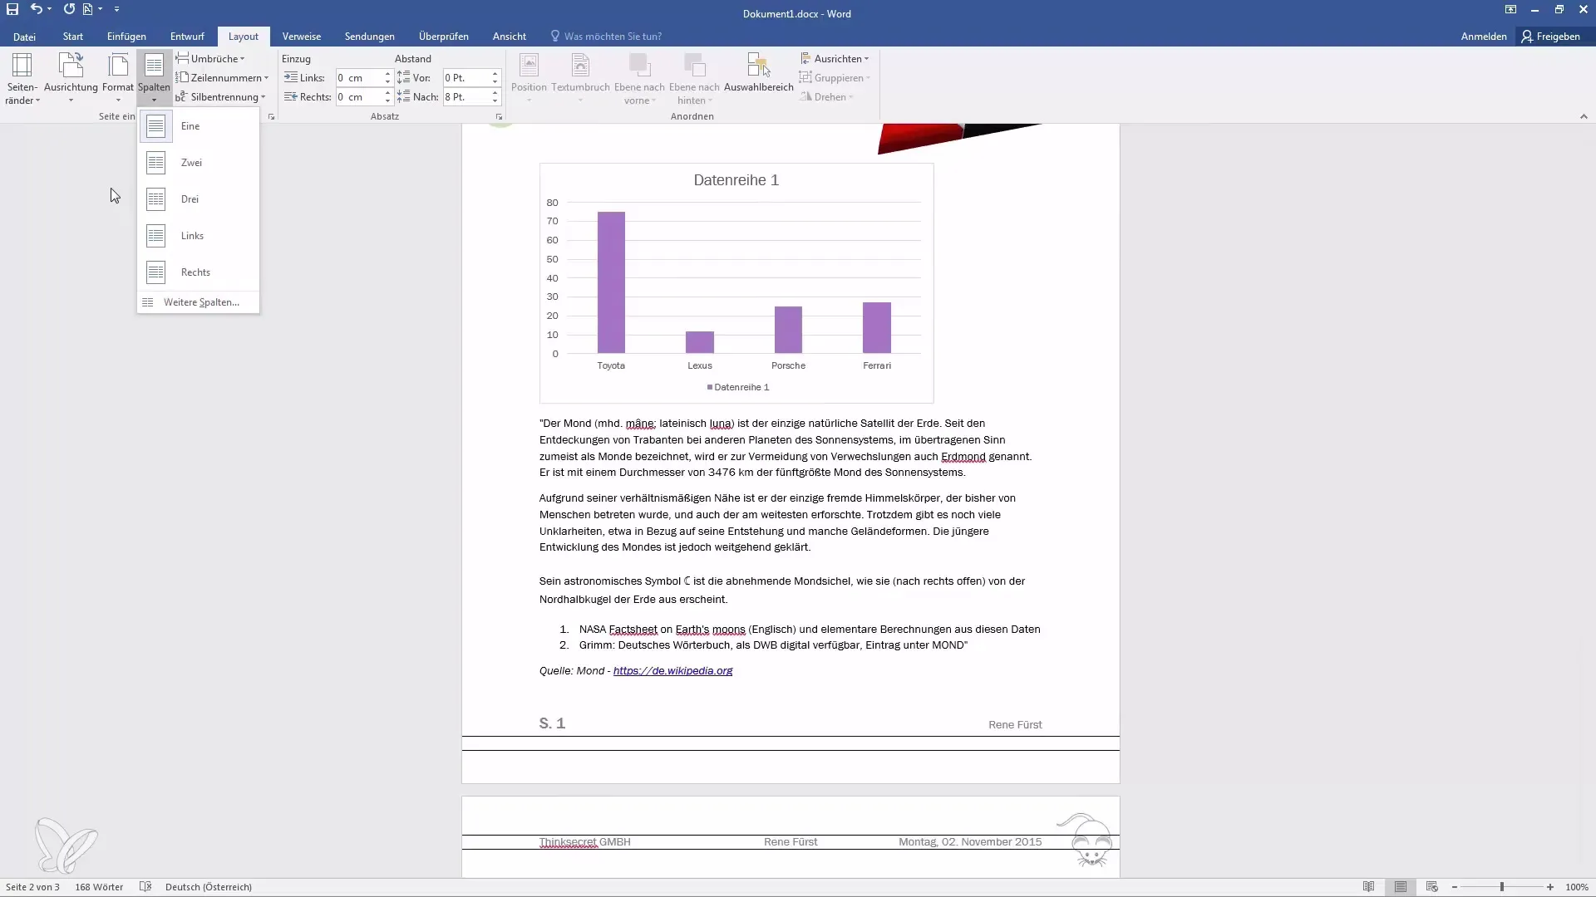Choose the Rechts column layout
The height and width of the screenshot is (897, 1596).
pos(198,272)
